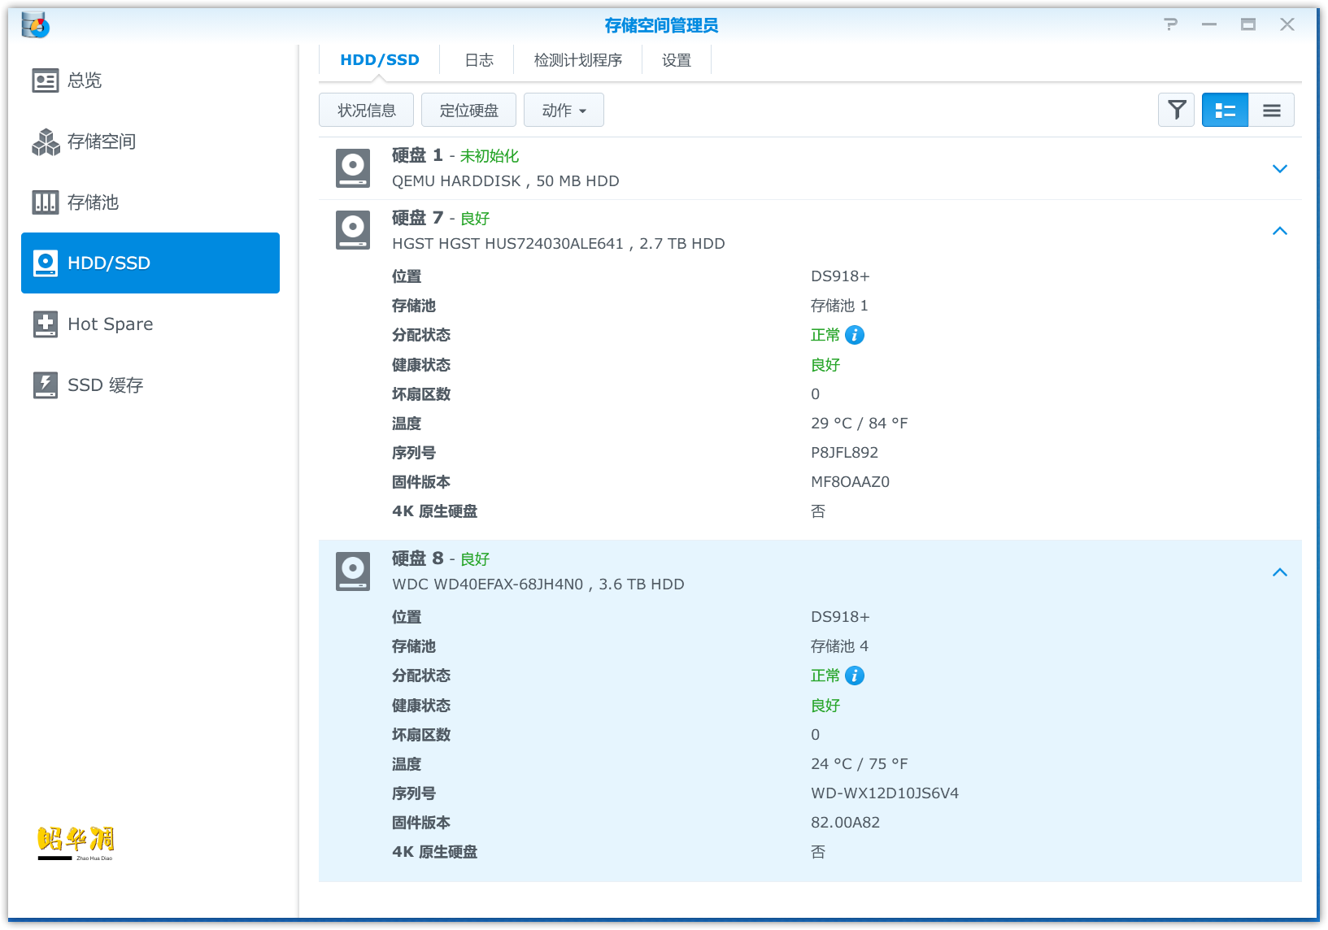
Task: Open the 动作 dropdown menu
Action: 564,110
